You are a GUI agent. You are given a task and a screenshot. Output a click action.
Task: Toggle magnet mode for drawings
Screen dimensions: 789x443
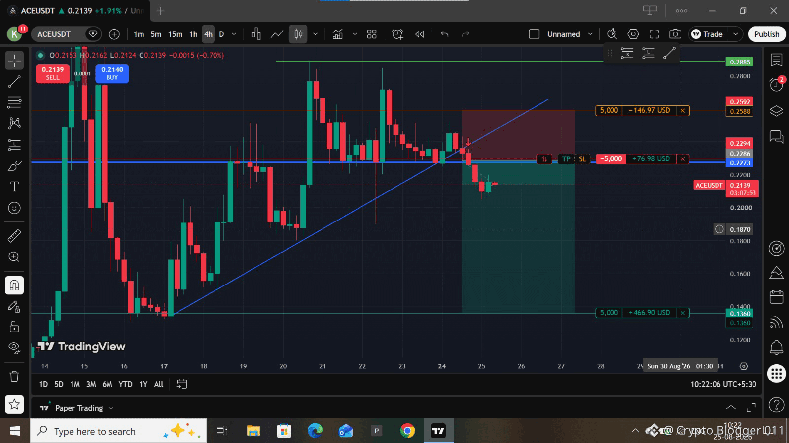click(14, 285)
